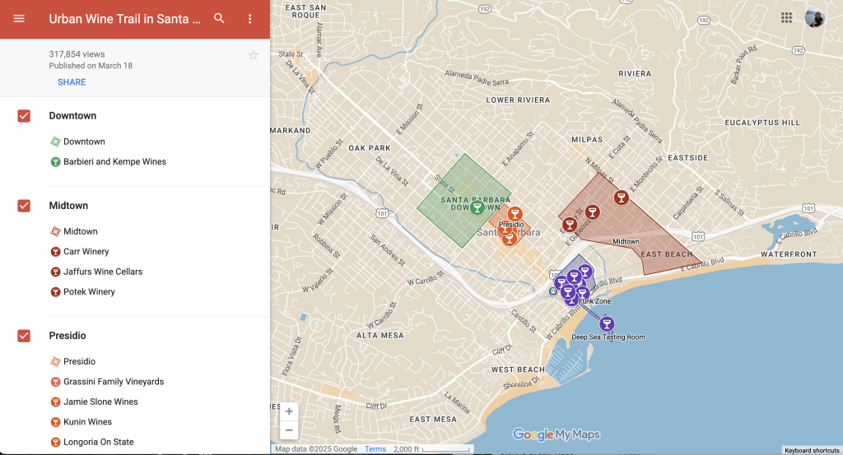The height and width of the screenshot is (455, 843).
Task: Select Grassini Family Vineyards entry
Action: click(114, 382)
